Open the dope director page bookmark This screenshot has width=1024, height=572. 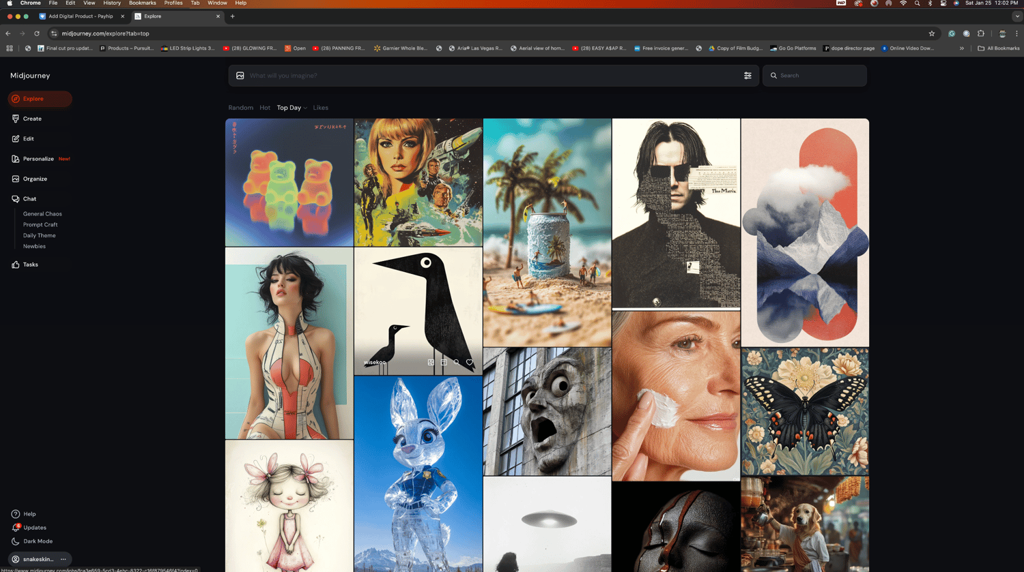pos(849,48)
